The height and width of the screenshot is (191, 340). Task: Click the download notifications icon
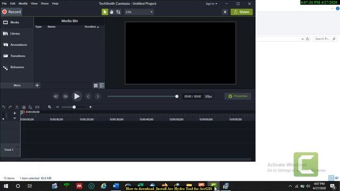coord(225,12)
